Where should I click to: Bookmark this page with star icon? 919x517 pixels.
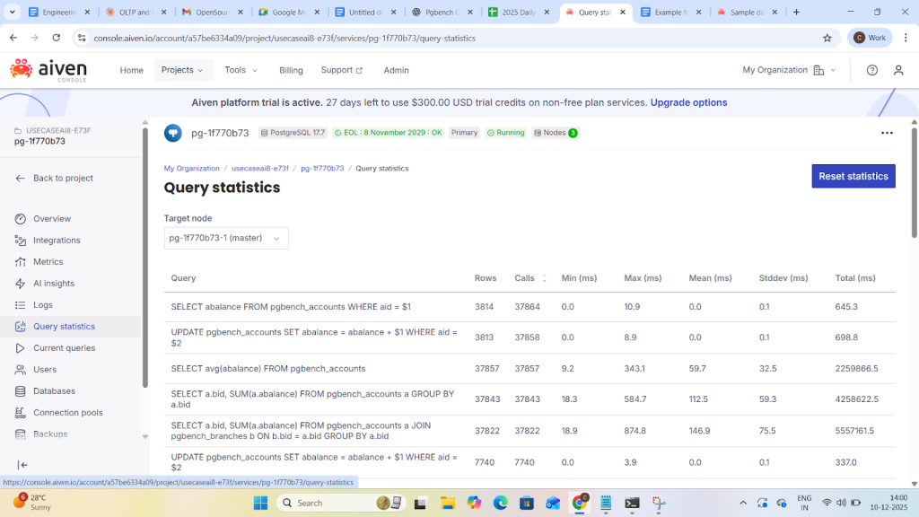click(x=827, y=38)
